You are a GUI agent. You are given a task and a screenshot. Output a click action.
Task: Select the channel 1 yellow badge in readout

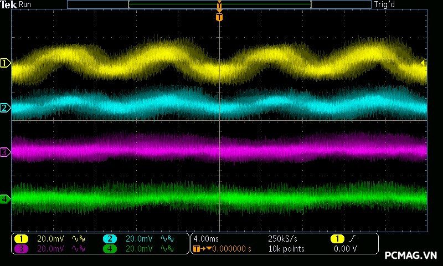(x=21, y=239)
